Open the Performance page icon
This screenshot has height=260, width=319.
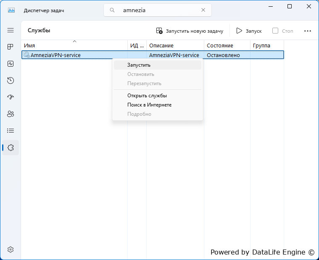coord(11,64)
